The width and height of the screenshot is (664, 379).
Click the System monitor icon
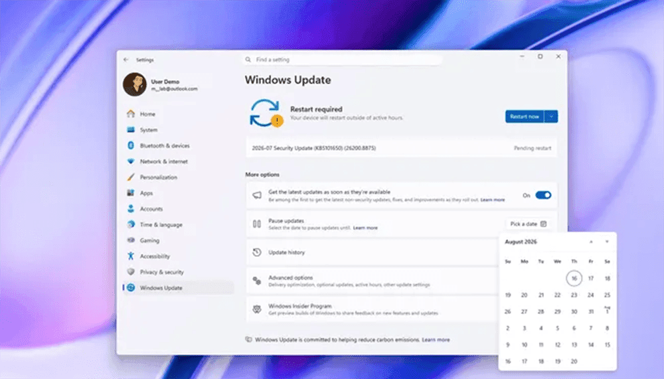(131, 129)
